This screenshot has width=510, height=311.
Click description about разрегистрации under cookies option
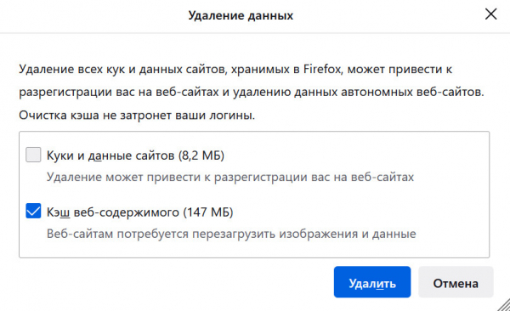click(x=230, y=177)
